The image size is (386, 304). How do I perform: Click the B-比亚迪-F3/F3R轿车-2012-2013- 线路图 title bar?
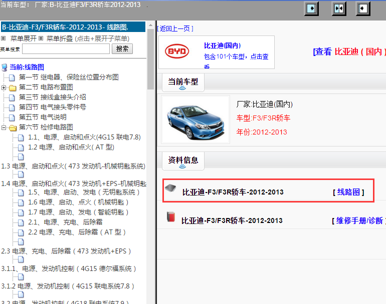[x=73, y=27]
